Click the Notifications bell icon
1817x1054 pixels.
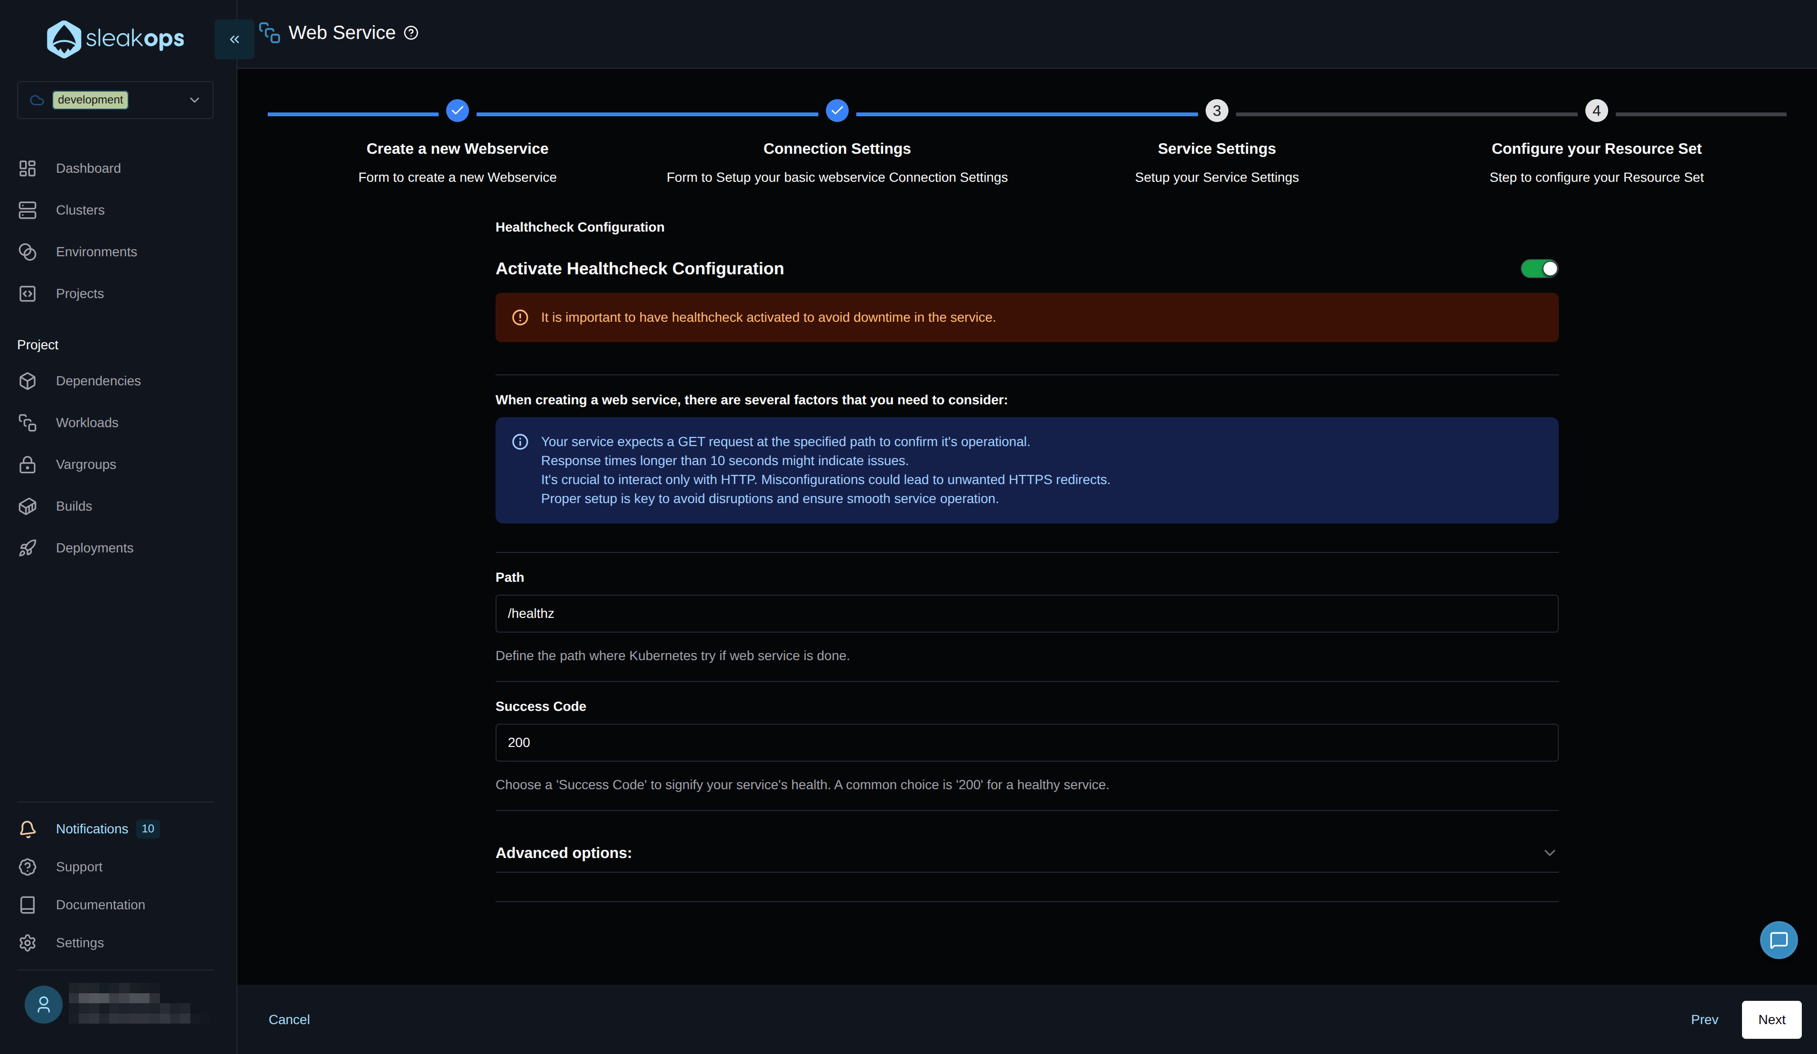coord(28,829)
